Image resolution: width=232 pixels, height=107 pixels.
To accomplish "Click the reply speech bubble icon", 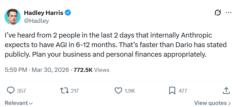I will click(11, 90).
